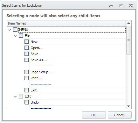Viewport: 138px width, 123px height.
Task: Enable the New item checkbox
Action: (27, 42)
